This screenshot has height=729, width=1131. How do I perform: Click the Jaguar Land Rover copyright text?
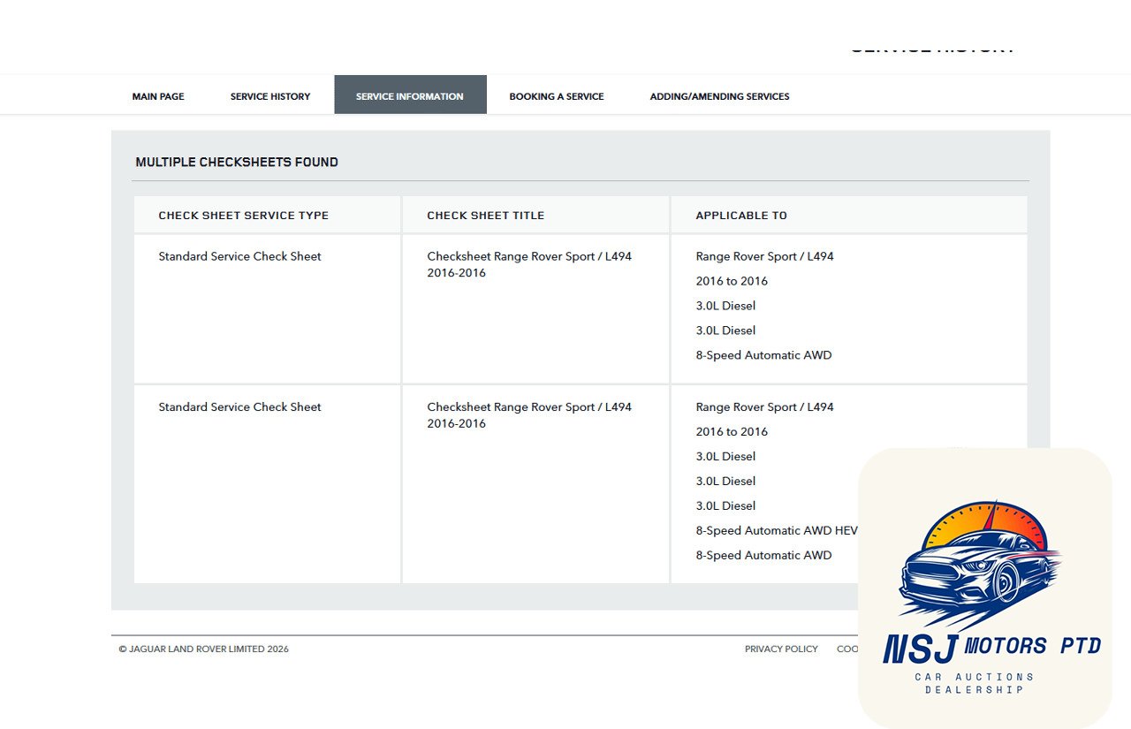[203, 649]
